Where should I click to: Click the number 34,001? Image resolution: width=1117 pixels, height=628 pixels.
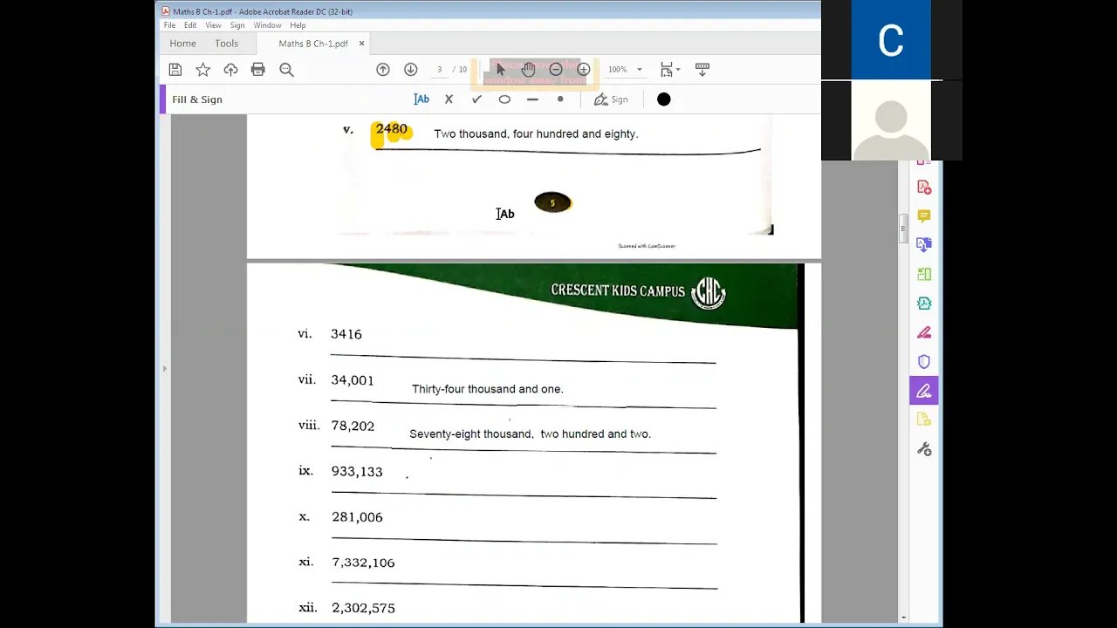coord(353,380)
